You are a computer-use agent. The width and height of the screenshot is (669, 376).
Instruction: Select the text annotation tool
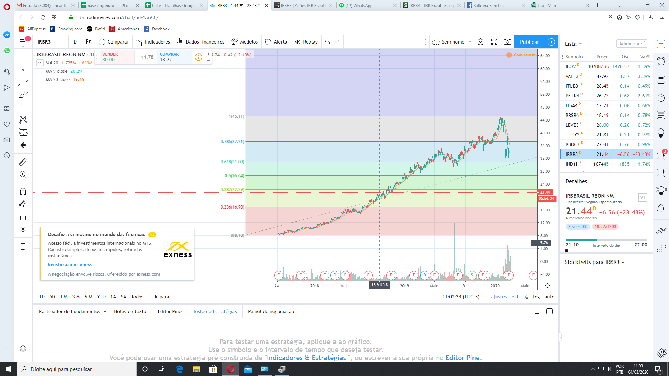tap(23, 107)
